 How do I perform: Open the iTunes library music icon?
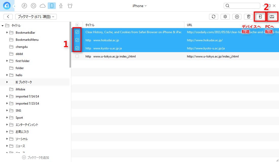point(24,6)
